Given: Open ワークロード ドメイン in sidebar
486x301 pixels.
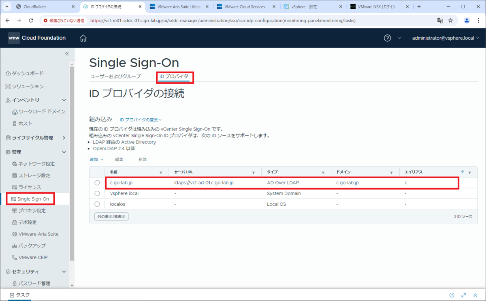Looking at the screenshot, I should pyautogui.click(x=39, y=111).
